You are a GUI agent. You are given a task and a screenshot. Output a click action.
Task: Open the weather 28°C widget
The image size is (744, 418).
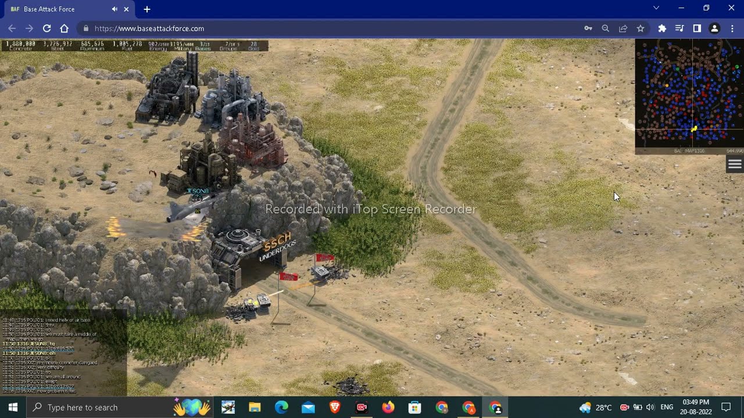[x=596, y=407]
